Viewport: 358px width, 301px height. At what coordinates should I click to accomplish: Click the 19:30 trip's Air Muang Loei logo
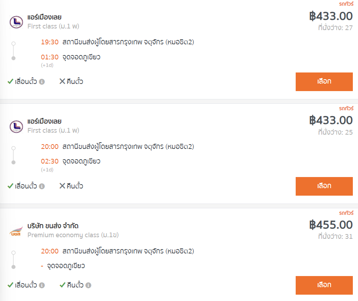click(x=16, y=22)
